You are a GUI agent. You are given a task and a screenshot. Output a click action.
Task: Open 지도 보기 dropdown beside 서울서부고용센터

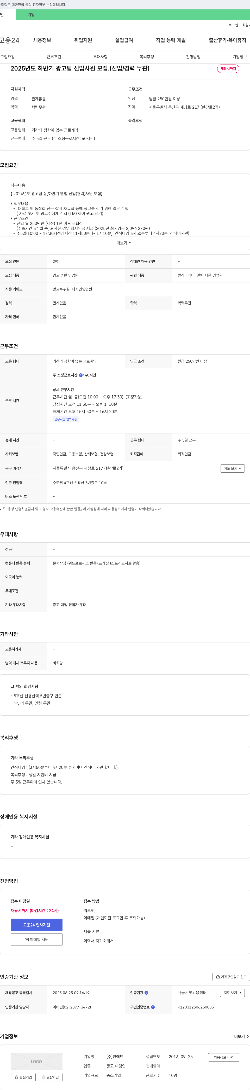pos(232,993)
